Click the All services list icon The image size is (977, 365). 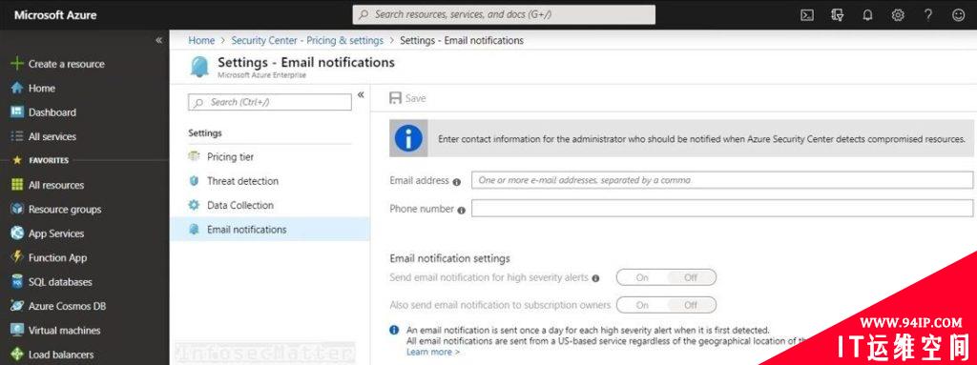coord(17,136)
